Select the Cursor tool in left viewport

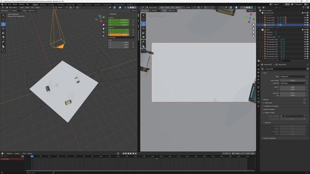(x=3, y=19)
